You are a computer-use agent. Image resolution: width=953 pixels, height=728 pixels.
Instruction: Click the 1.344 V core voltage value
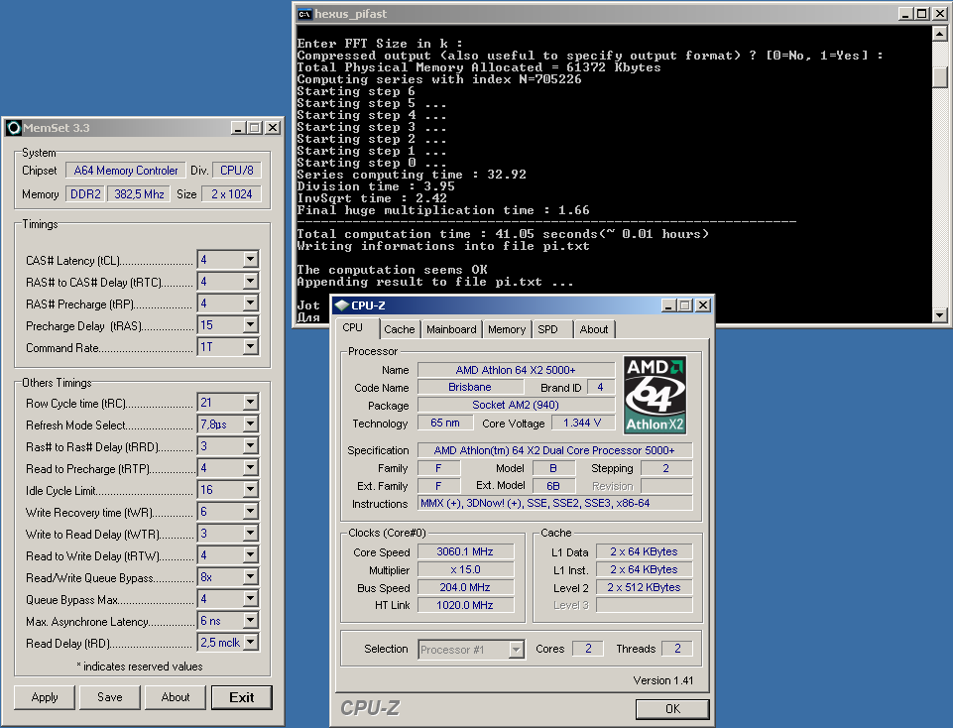tap(582, 423)
